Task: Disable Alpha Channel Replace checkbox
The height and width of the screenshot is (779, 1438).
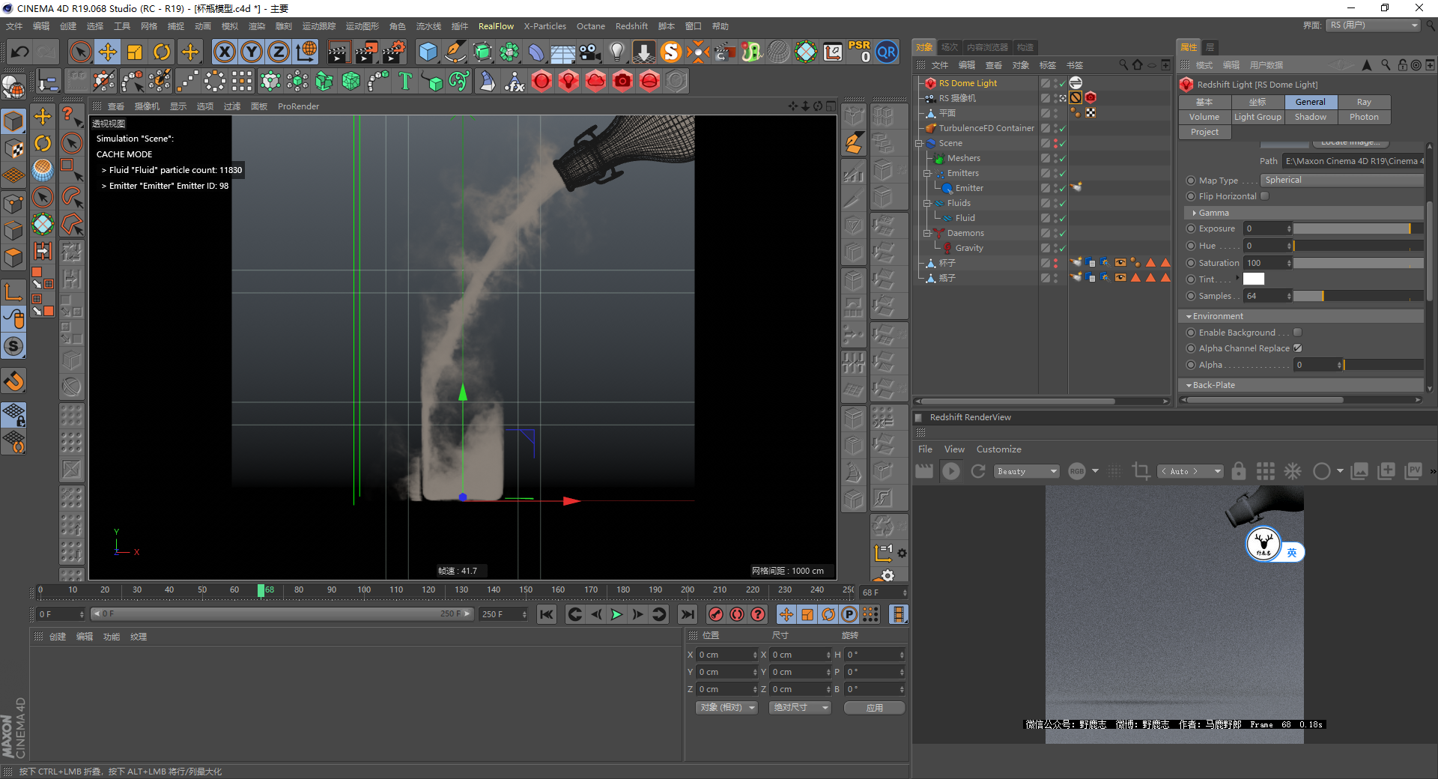Action: click(1298, 348)
